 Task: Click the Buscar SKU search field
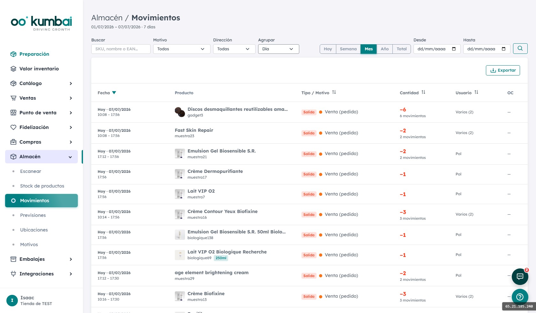coord(121,49)
